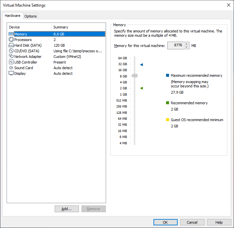Click the slider track at 4 MB level
The image size is (234, 228).
click(135, 143)
